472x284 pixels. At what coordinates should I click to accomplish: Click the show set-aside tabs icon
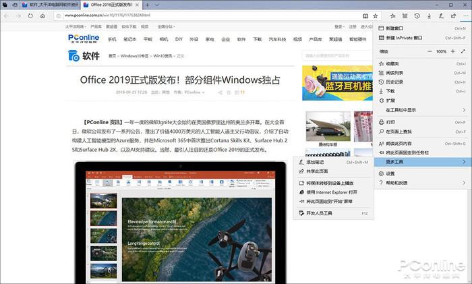(15, 5)
